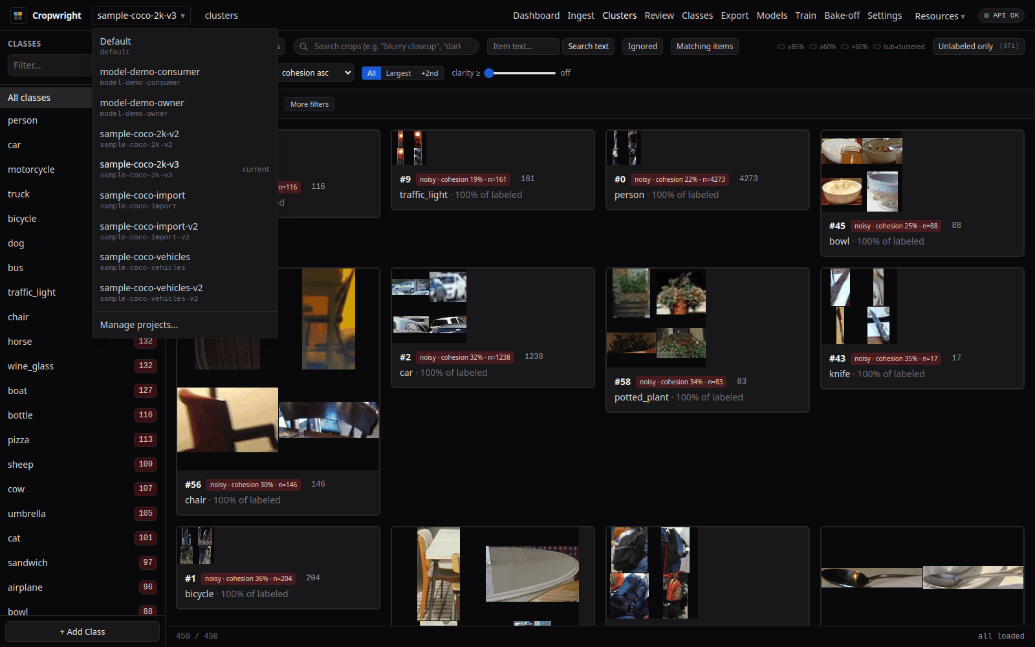Select the All segment option
The image size is (1035, 647).
tap(371, 73)
